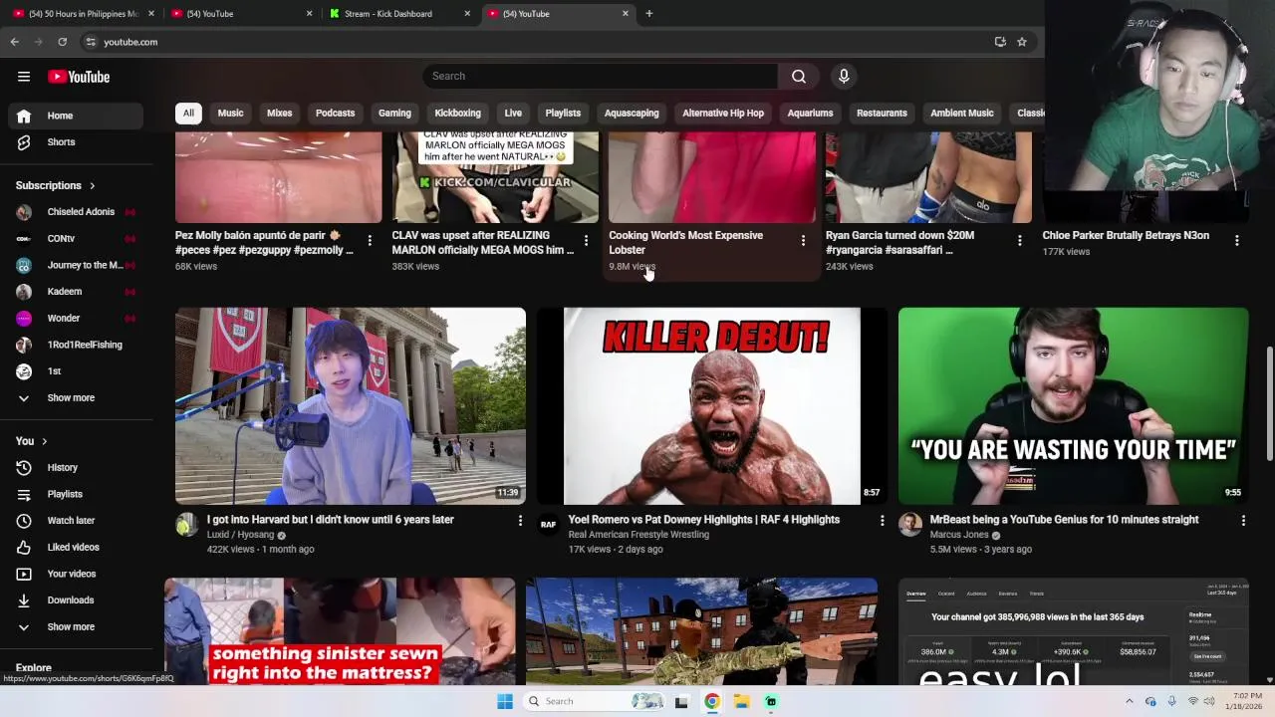Start voice search with microphone icon
This screenshot has height=717, width=1275.
(x=844, y=76)
